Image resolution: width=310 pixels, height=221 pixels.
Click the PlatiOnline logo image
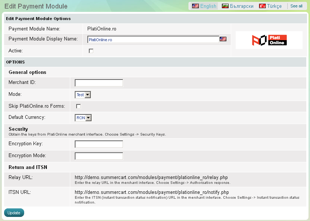point(269,40)
